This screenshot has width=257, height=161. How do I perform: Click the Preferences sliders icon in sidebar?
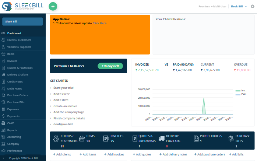3,151
